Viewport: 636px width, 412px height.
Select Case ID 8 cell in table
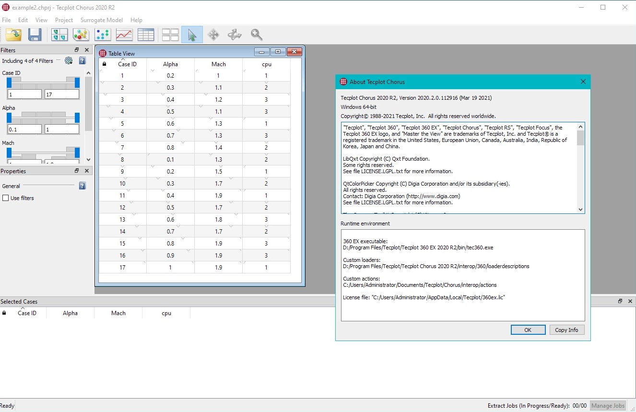click(122, 159)
